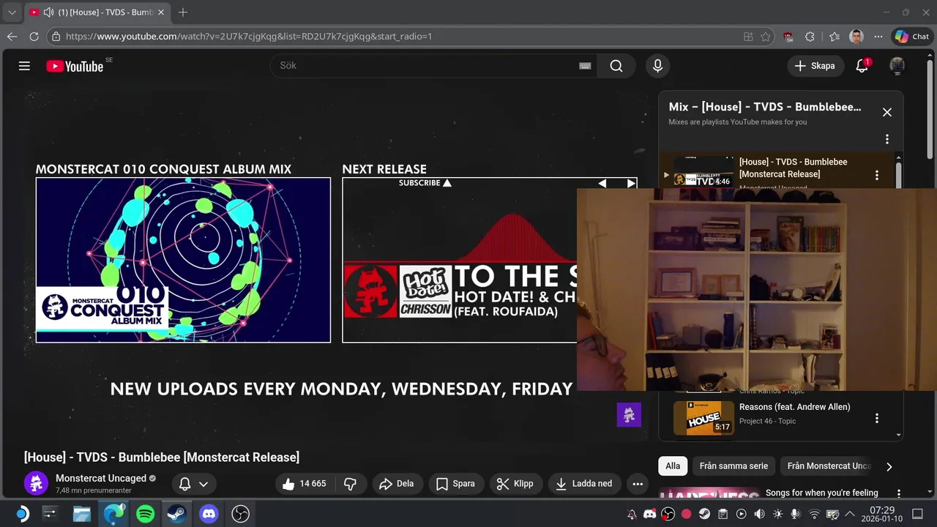Open browser settings and more menu
The image size is (937, 527).
pos(878,37)
